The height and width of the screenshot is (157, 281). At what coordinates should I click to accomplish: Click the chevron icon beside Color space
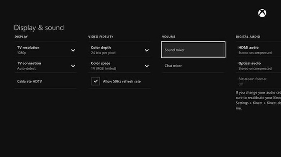147,66
